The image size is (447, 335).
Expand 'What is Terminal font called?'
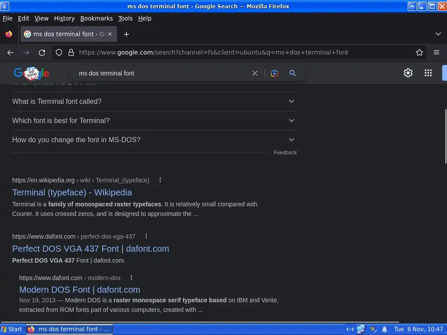[155, 101]
